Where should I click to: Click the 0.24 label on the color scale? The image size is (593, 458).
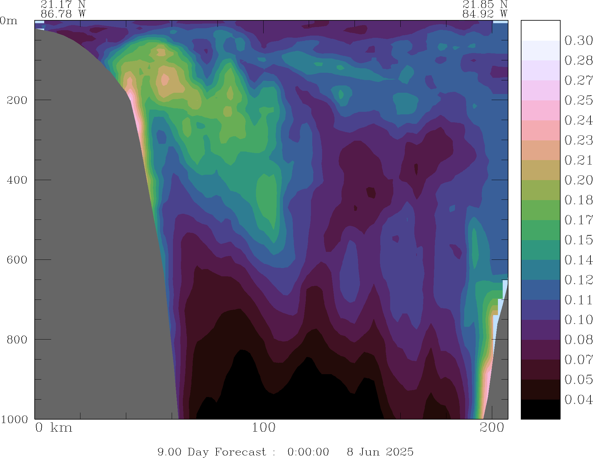578,120
